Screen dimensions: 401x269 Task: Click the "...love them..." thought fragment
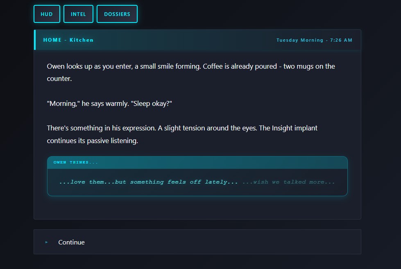pyautogui.click(x=85, y=182)
